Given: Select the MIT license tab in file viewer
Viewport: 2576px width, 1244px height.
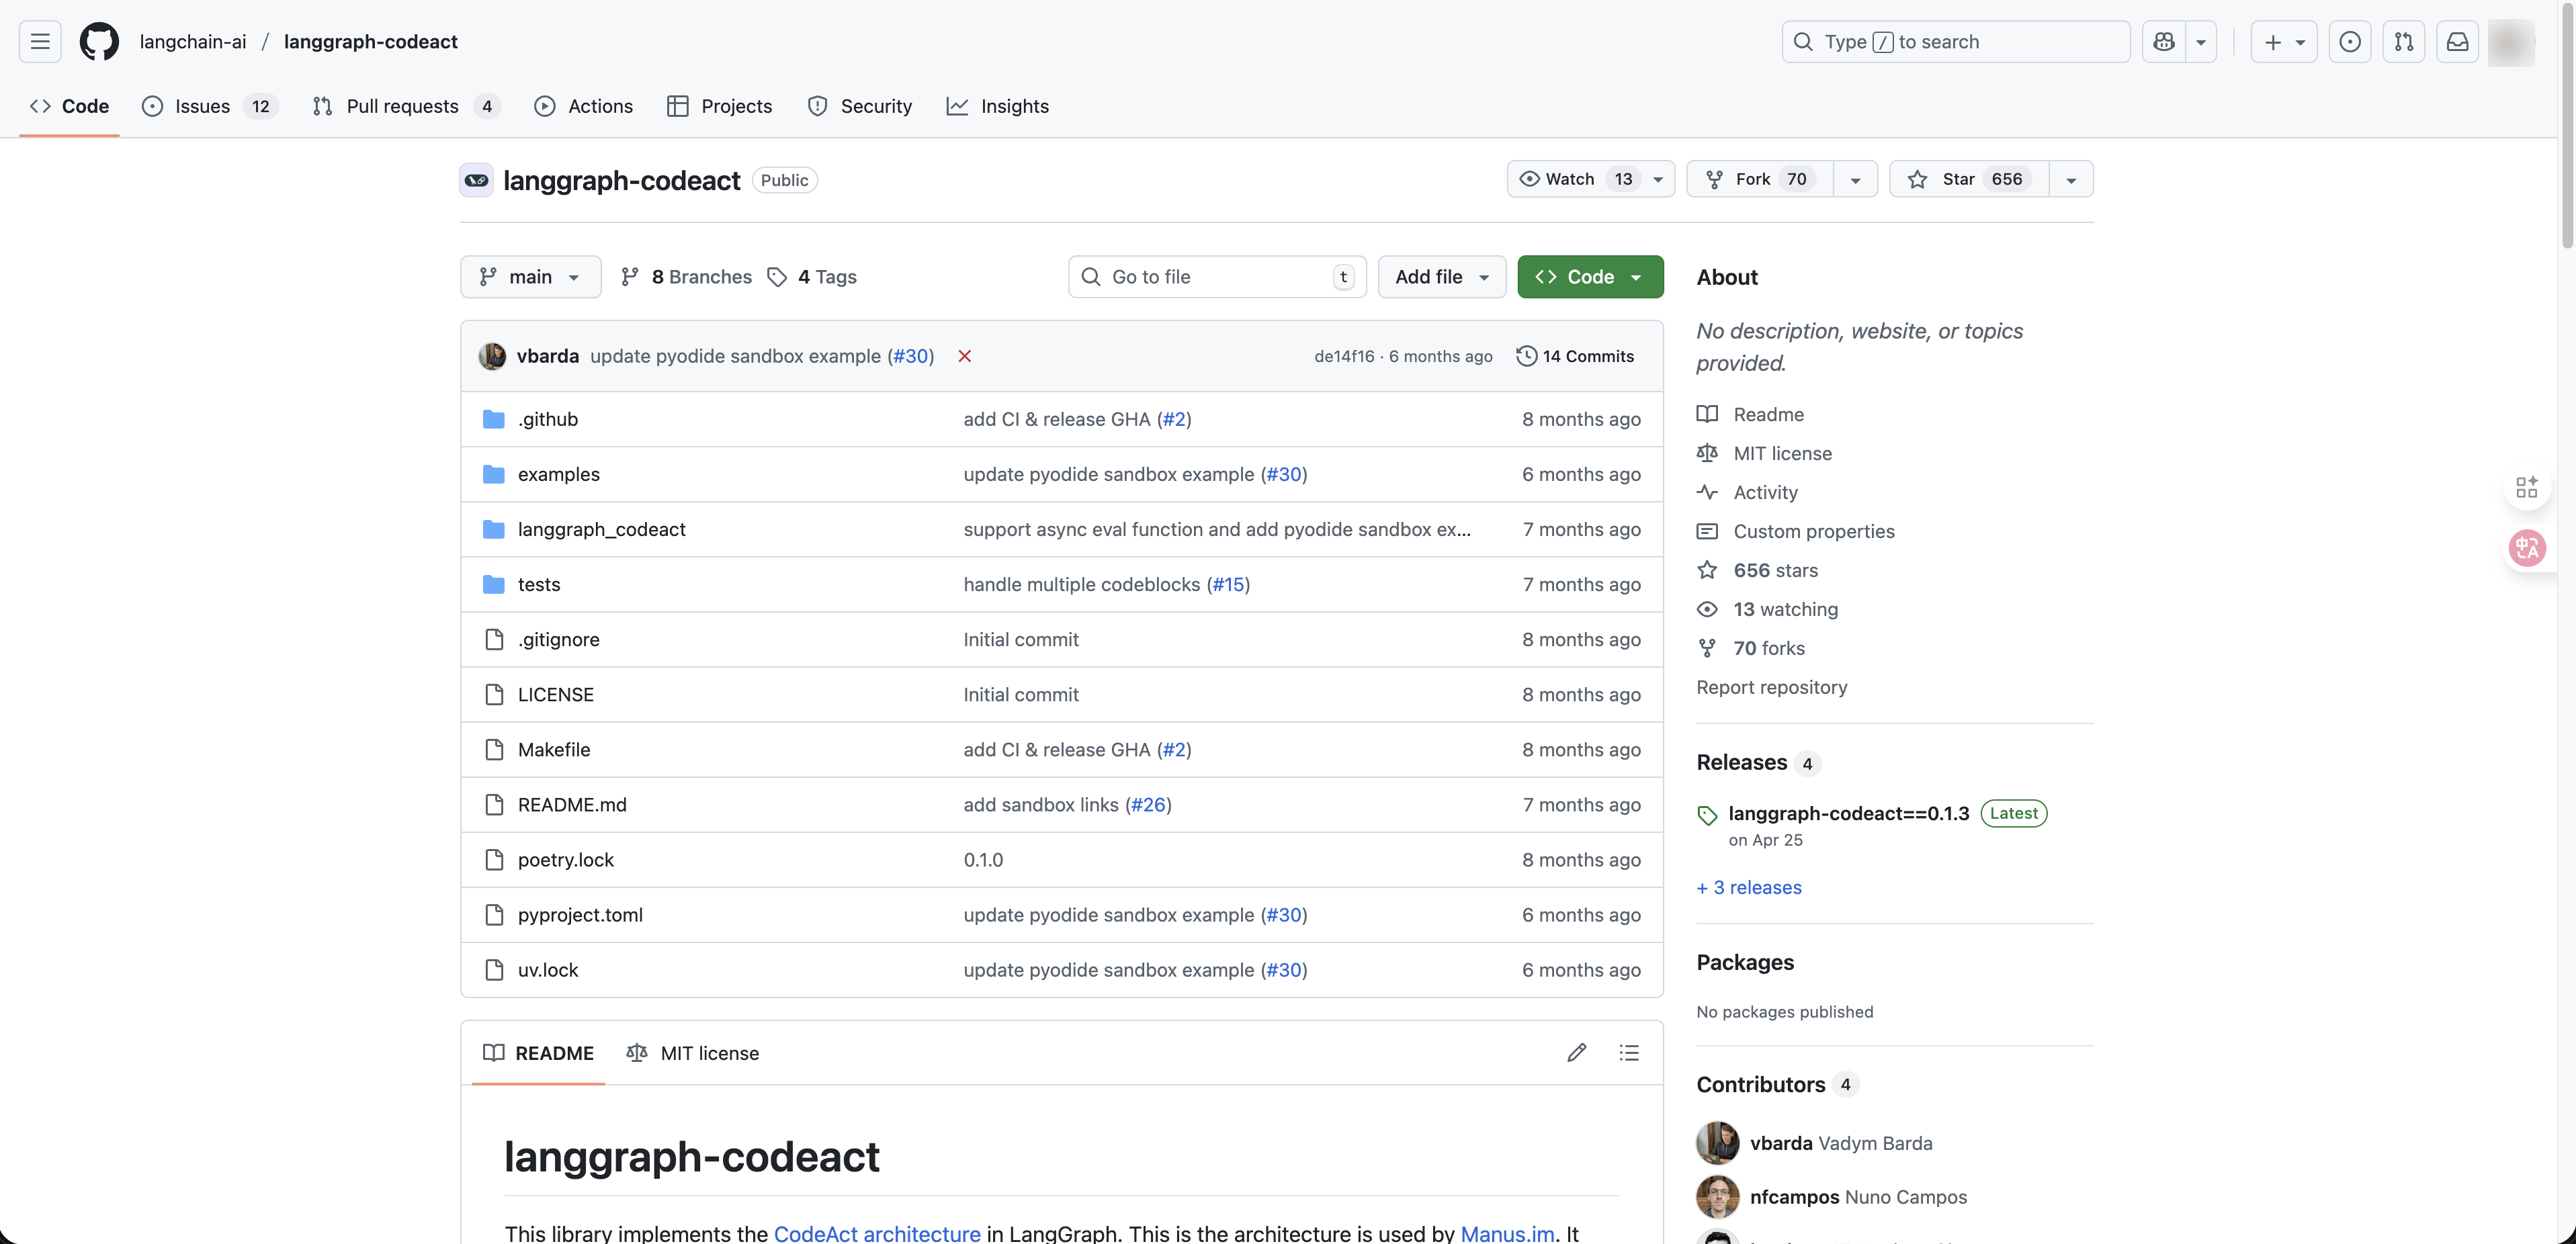Looking at the screenshot, I should [692, 1052].
